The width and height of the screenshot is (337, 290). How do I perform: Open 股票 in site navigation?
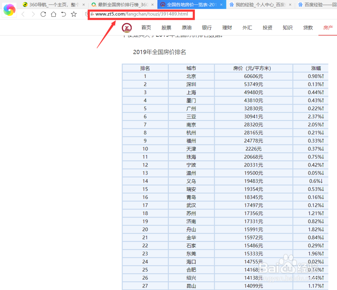click(166, 28)
